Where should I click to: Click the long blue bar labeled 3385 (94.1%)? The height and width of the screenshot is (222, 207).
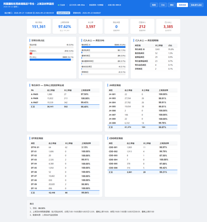(x=50, y=59)
